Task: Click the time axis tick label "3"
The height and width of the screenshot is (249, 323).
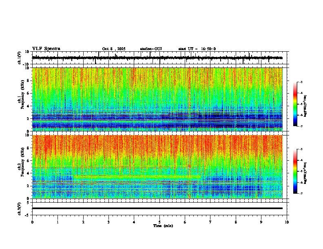Action: 108,222
